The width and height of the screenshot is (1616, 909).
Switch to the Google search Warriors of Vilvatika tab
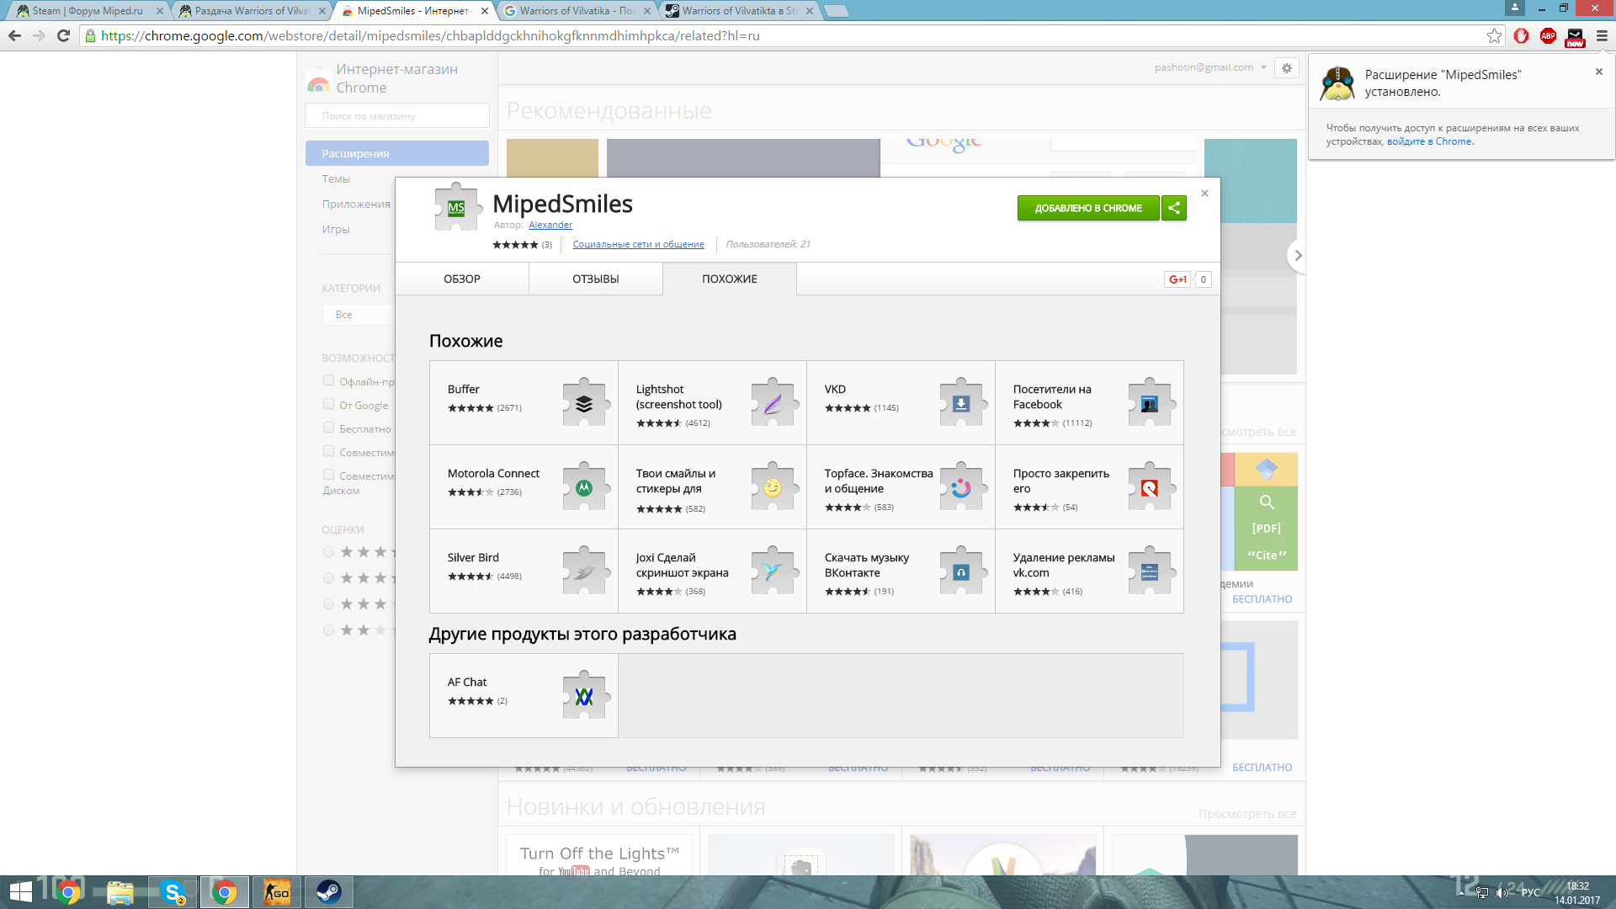(x=577, y=11)
